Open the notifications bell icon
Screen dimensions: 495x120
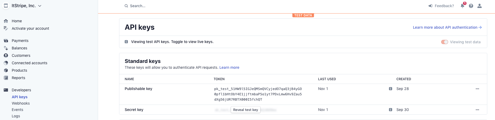(x=462, y=6)
